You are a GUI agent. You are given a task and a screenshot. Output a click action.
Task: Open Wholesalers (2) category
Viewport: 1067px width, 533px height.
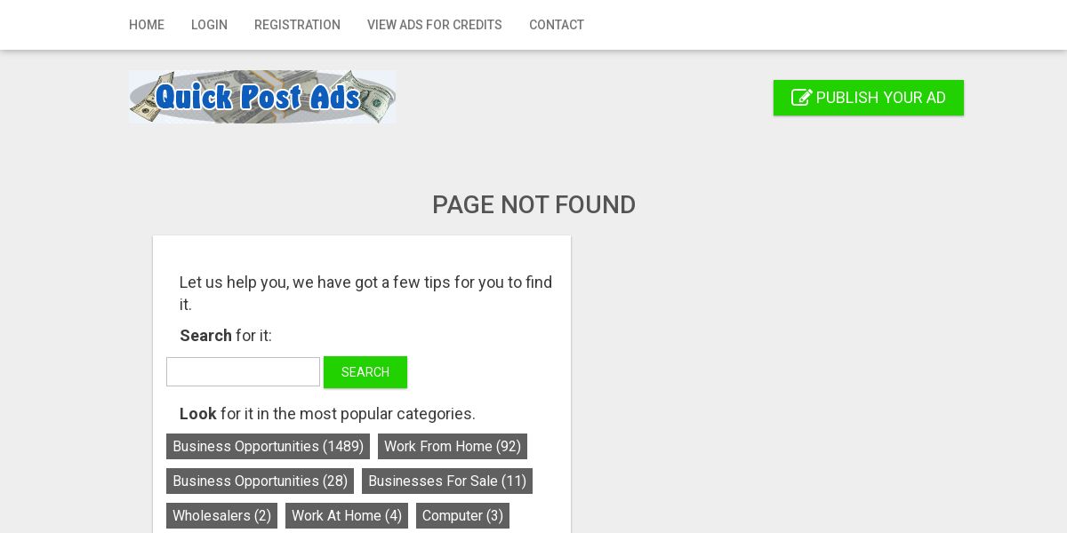click(x=221, y=515)
